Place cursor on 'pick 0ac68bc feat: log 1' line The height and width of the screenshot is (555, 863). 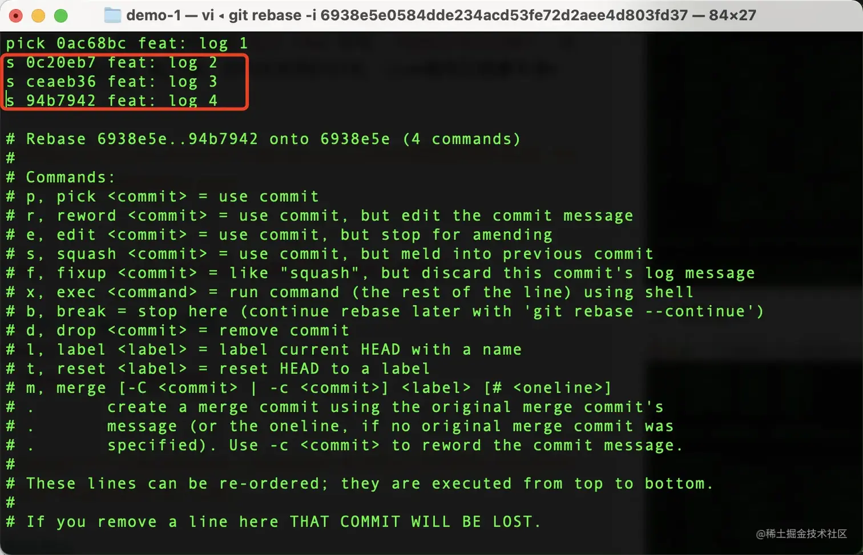pyautogui.click(x=127, y=43)
